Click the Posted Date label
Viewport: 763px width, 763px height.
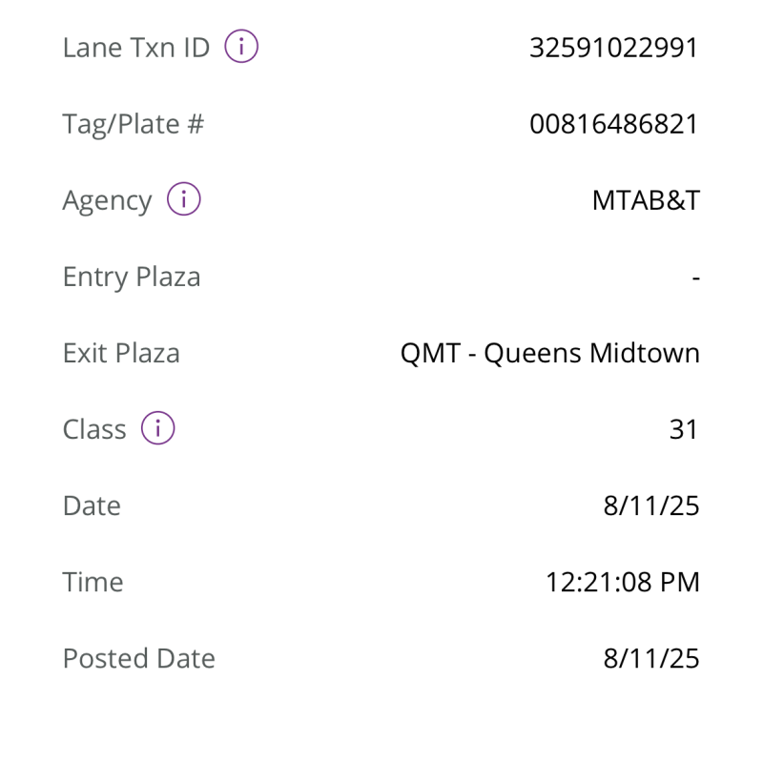tap(138, 658)
